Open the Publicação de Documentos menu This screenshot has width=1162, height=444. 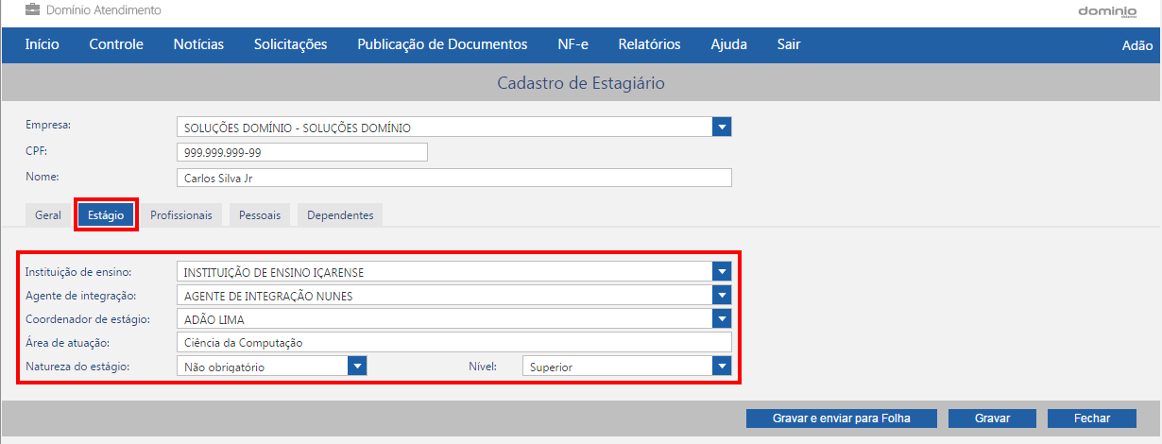click(x=442, y=44)
